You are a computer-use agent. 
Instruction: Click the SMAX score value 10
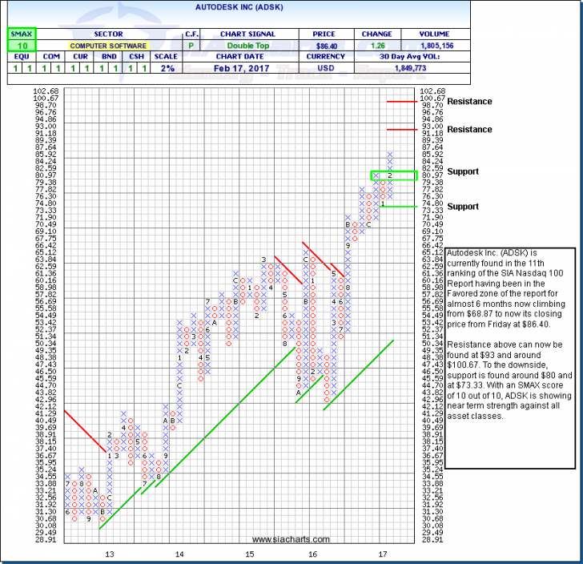coord(15,47)
